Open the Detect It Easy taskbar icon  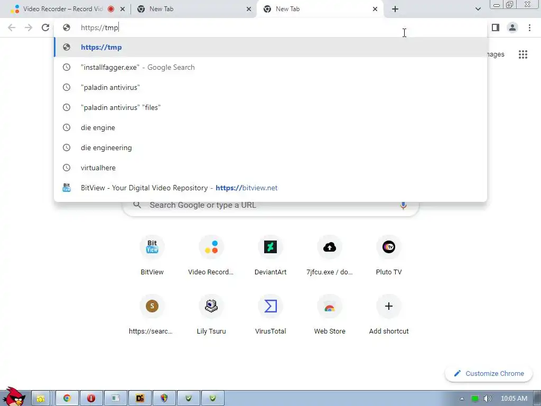(139, 399)
